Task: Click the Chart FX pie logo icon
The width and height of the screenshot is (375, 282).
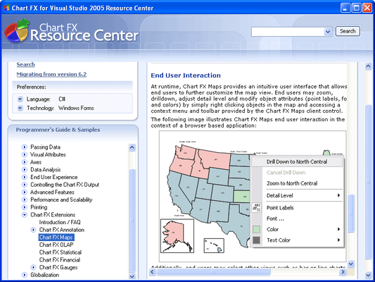Action: pyautogui.click(x=16, y=31)
